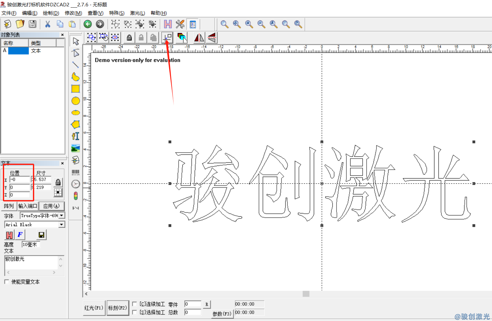Click the 标刻(F2) button

(x=118, y=308)
